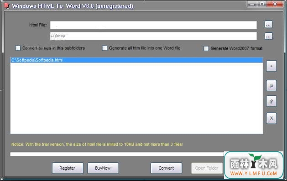287x181 pixels.
Task: Click into the Html File path field
Action: coord(153,25)
